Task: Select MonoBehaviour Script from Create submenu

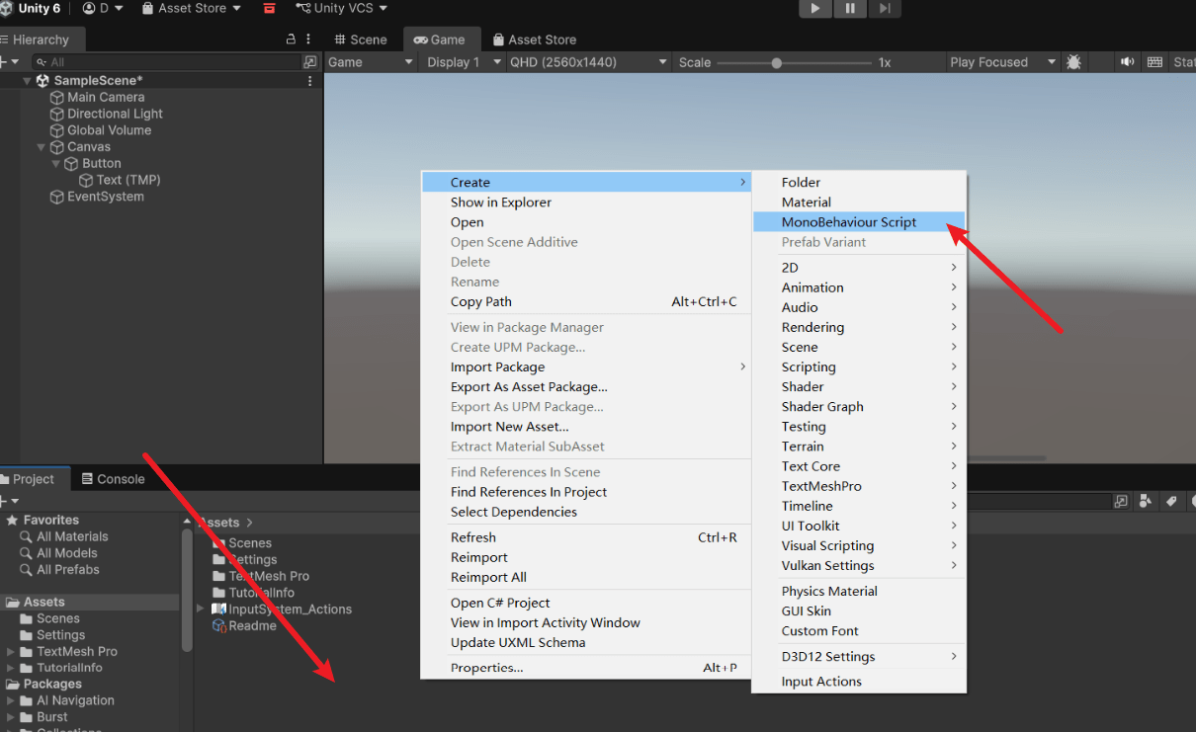Action: [848, 222]
